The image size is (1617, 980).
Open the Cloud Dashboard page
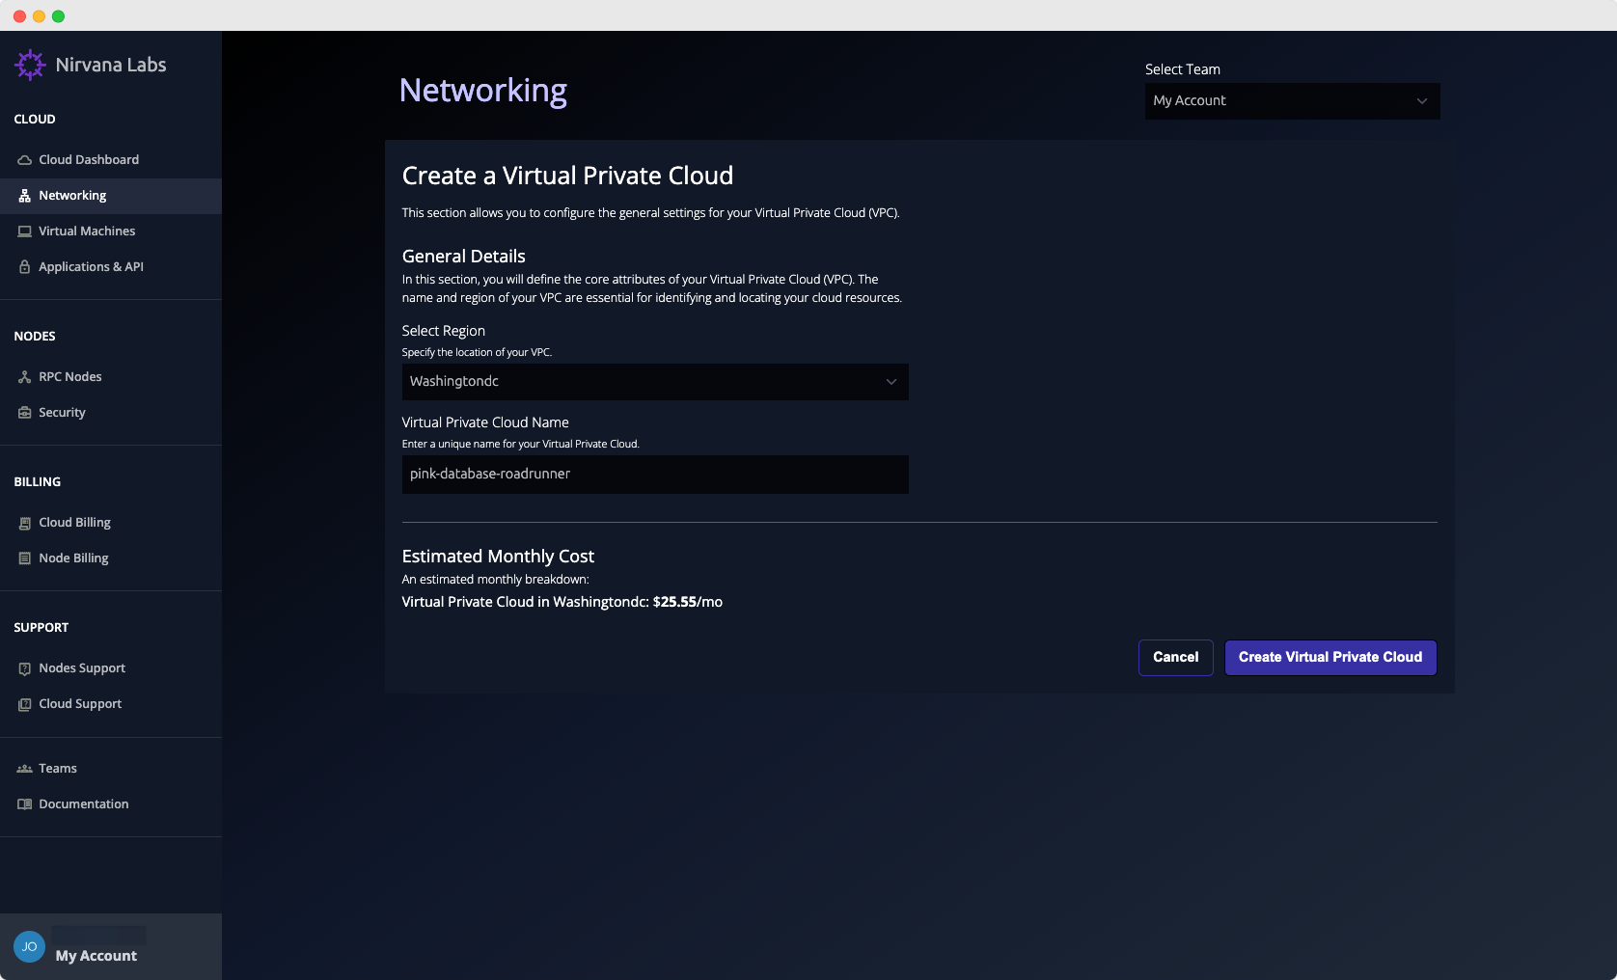click(x=111, y=160)
